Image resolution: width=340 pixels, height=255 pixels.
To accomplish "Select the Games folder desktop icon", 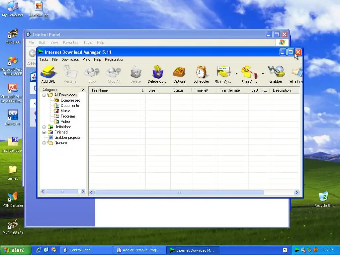I will pos(13,173).
